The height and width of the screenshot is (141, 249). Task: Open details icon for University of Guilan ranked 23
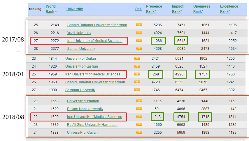coord(137,58)
